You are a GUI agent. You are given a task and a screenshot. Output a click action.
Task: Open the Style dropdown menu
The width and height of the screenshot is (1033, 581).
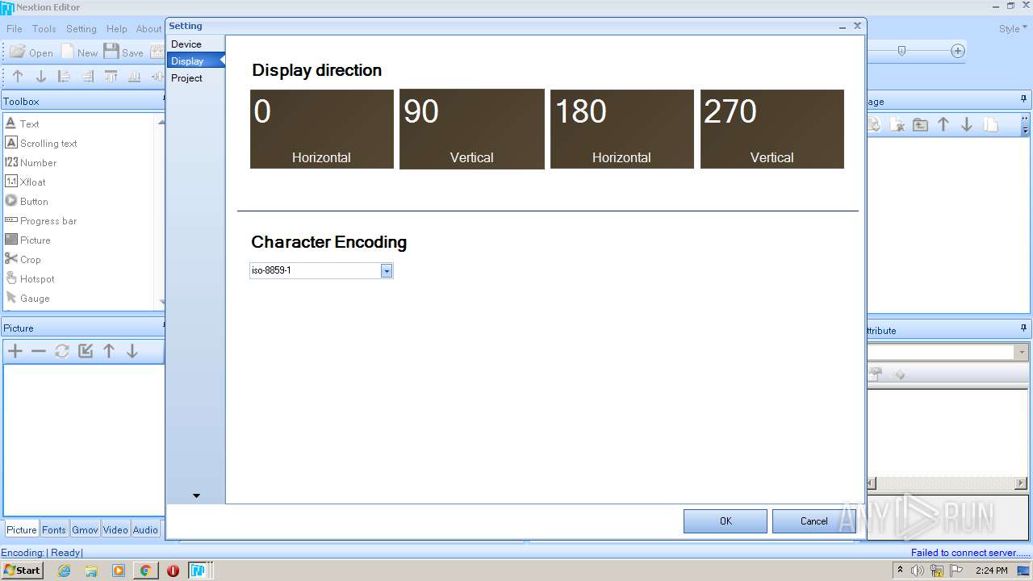pos(1013,28)
